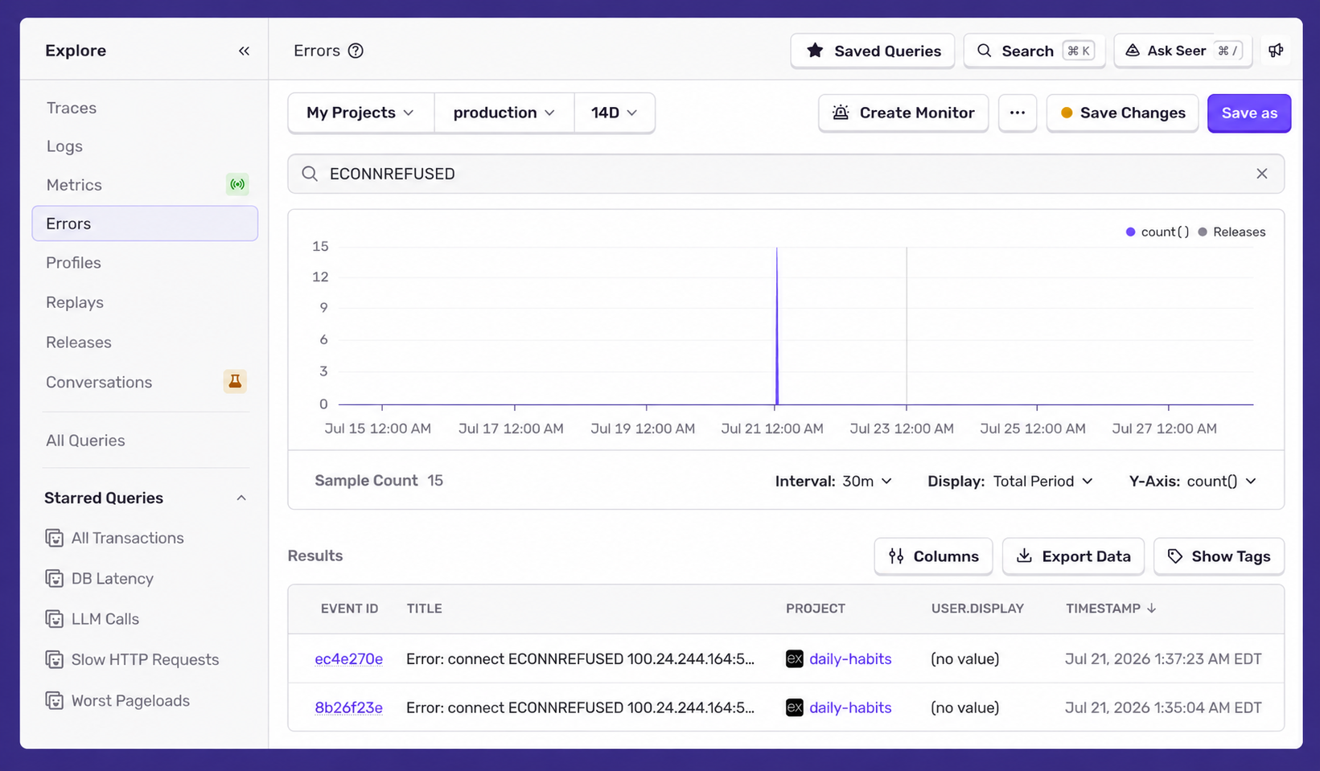Click the sliders icon in Columns button
1320x771 pixels.
pos(896,556)
